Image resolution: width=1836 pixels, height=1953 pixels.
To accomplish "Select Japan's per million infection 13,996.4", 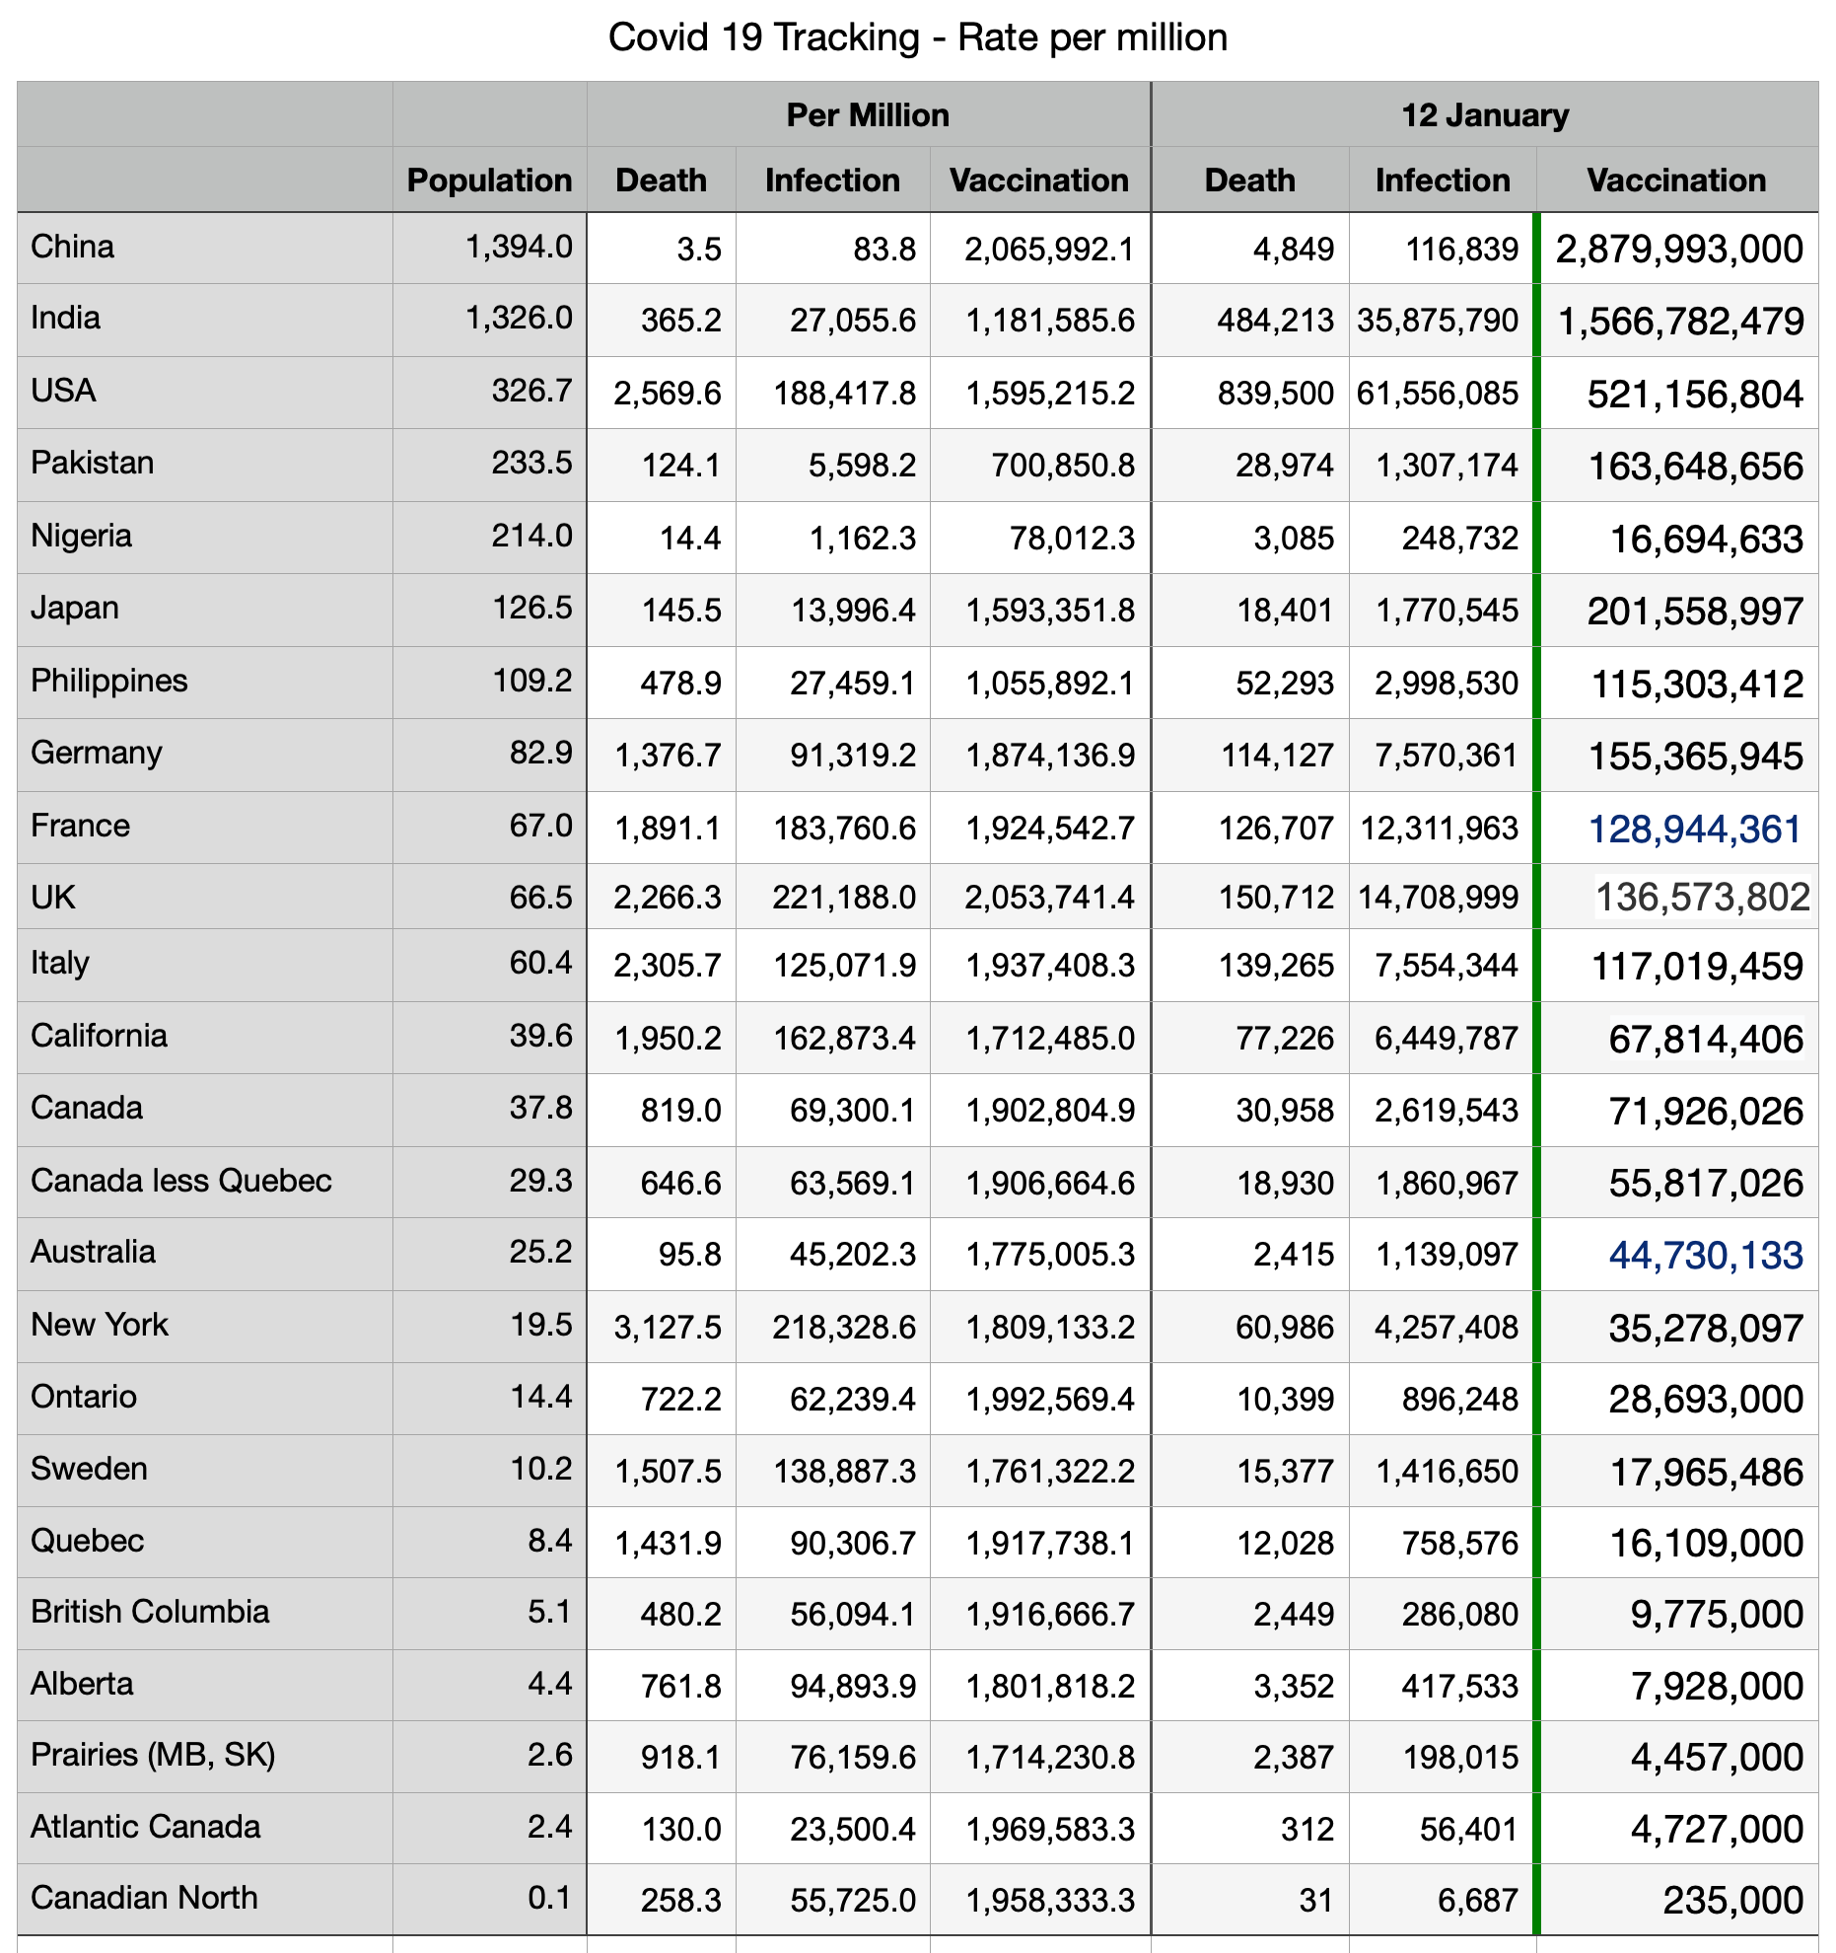I will [x=853, y=611].
